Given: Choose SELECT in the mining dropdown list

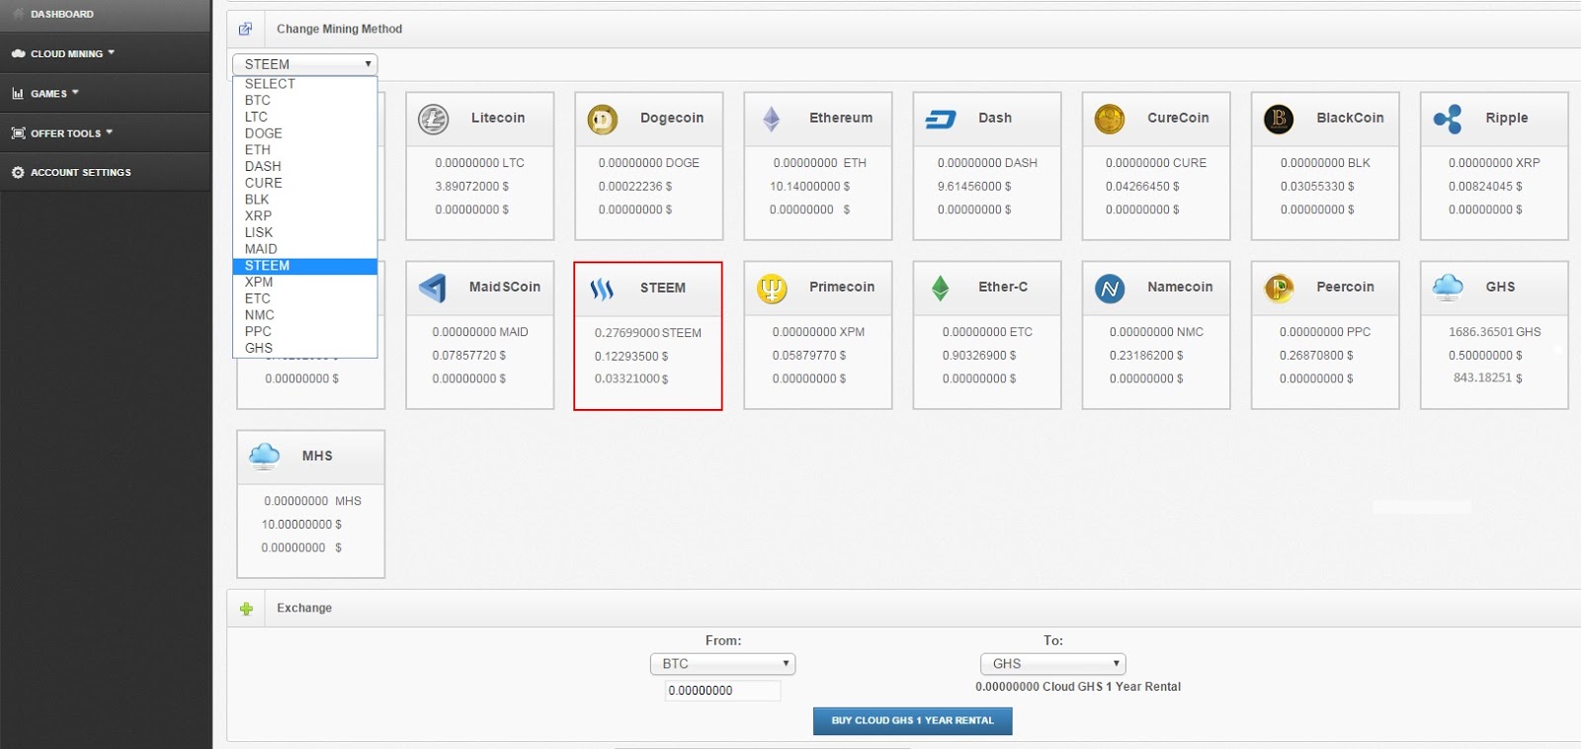Looking at the screenshot, I should pos(305,84).
